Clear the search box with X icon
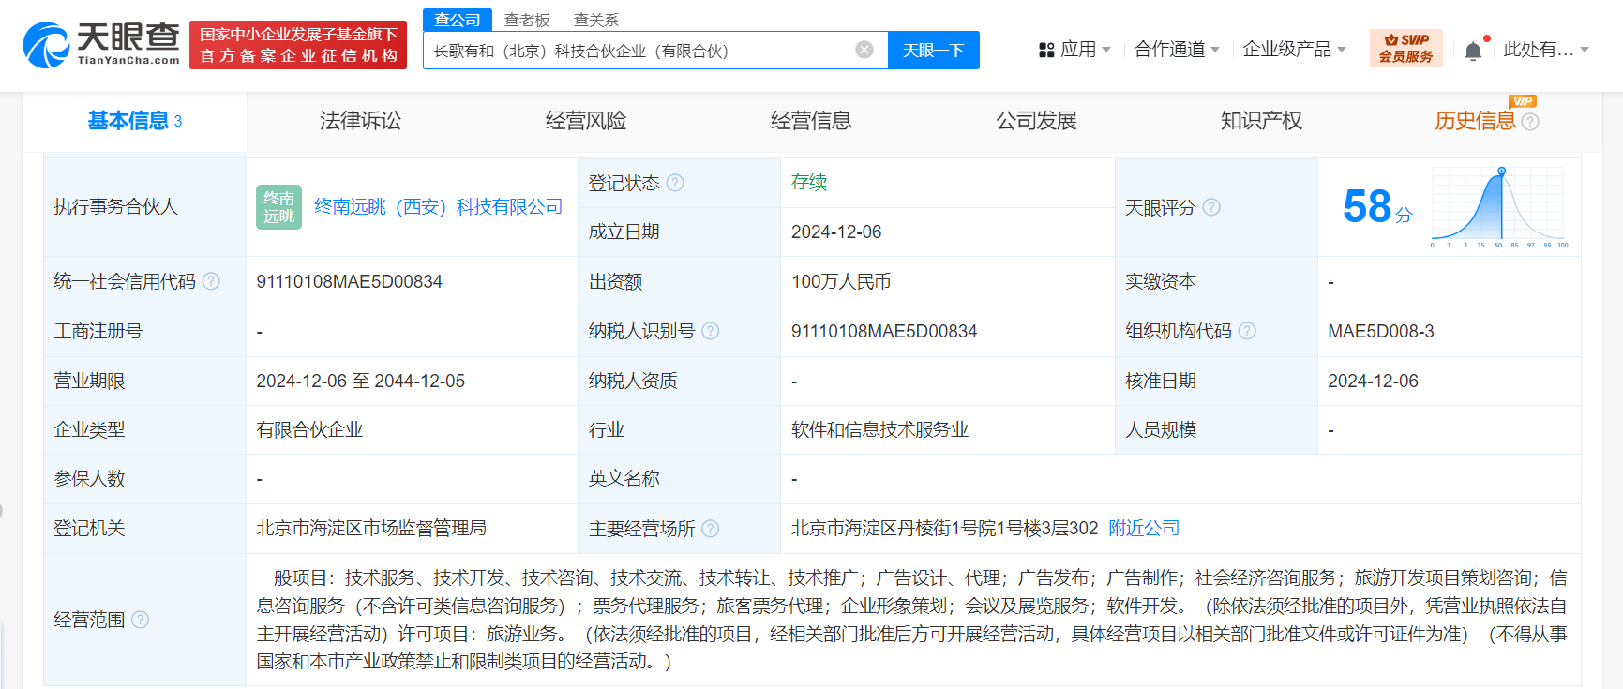Viewport: 1623px width, 689px height. coord(864,50)
